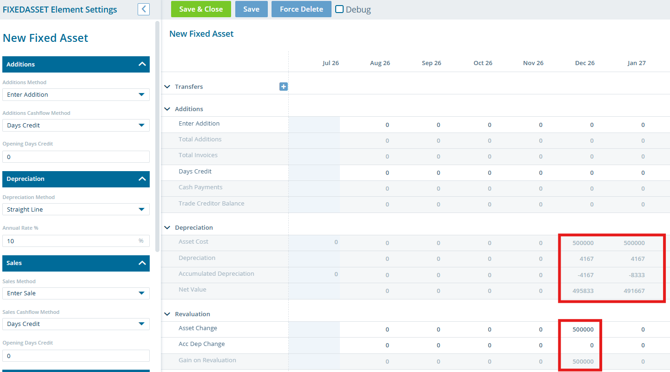Screen dimensions: 670x372
Task: Click the Force Delete button
Action: (301, 9)
